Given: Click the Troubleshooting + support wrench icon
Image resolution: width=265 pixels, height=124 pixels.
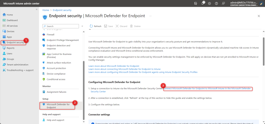Looking at the screenshot, I should [4, 70].
